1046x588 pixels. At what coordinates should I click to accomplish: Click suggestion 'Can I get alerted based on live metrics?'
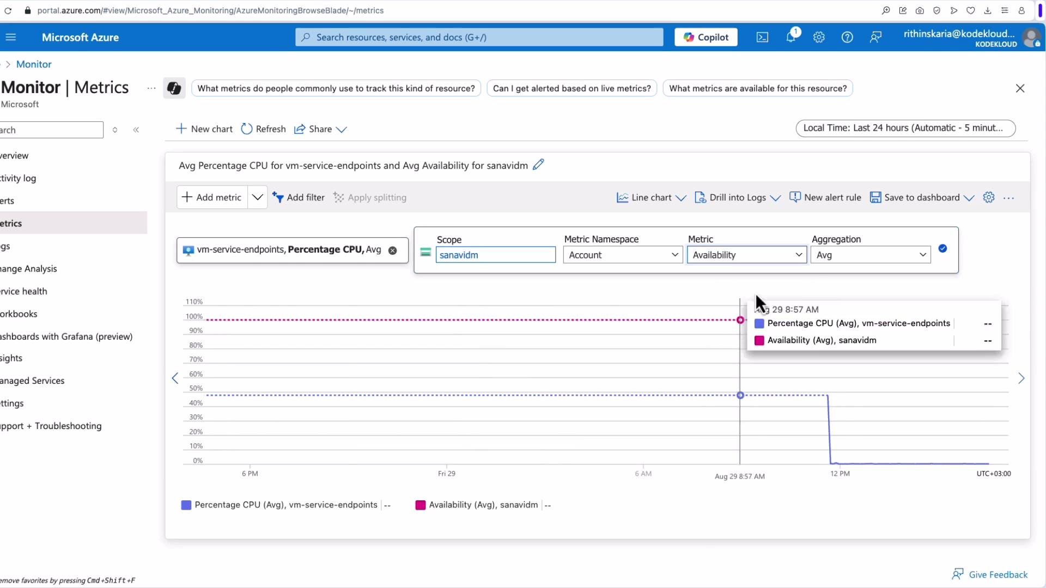point(571,88)
